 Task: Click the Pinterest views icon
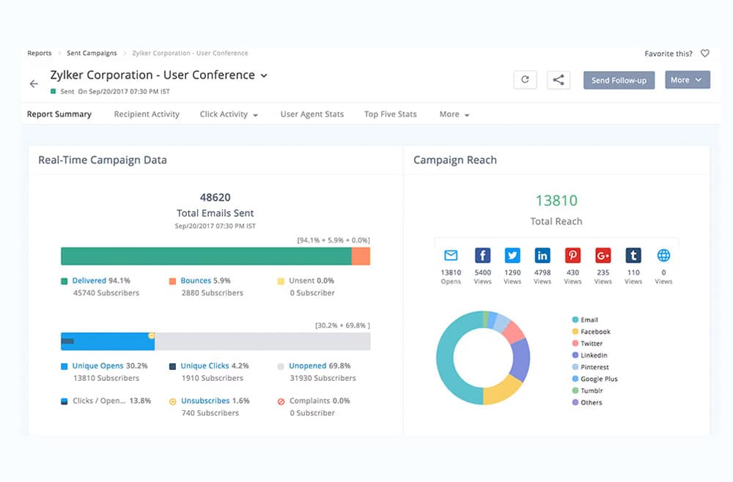pos(572,256)
